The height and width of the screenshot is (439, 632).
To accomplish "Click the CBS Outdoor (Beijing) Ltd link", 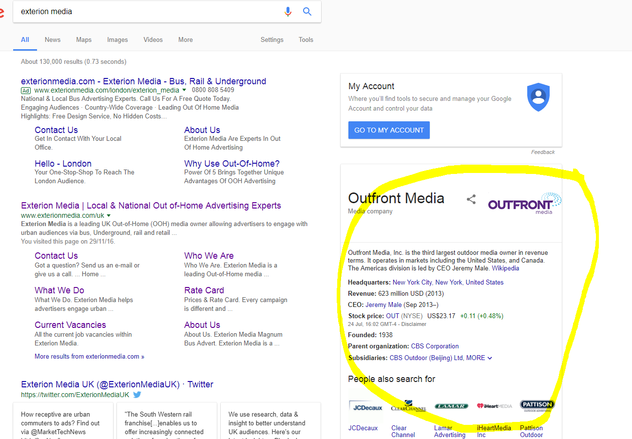I will 426,358.
